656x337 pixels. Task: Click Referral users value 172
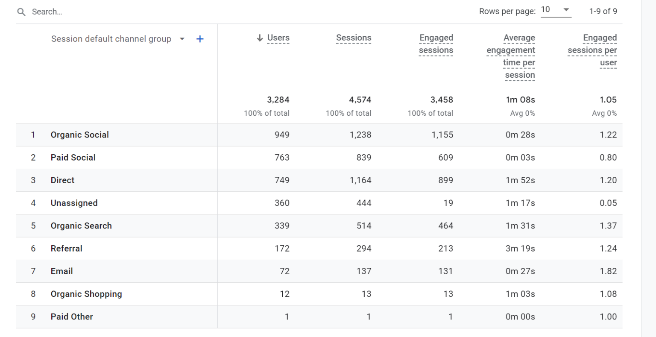coord(282,249)
